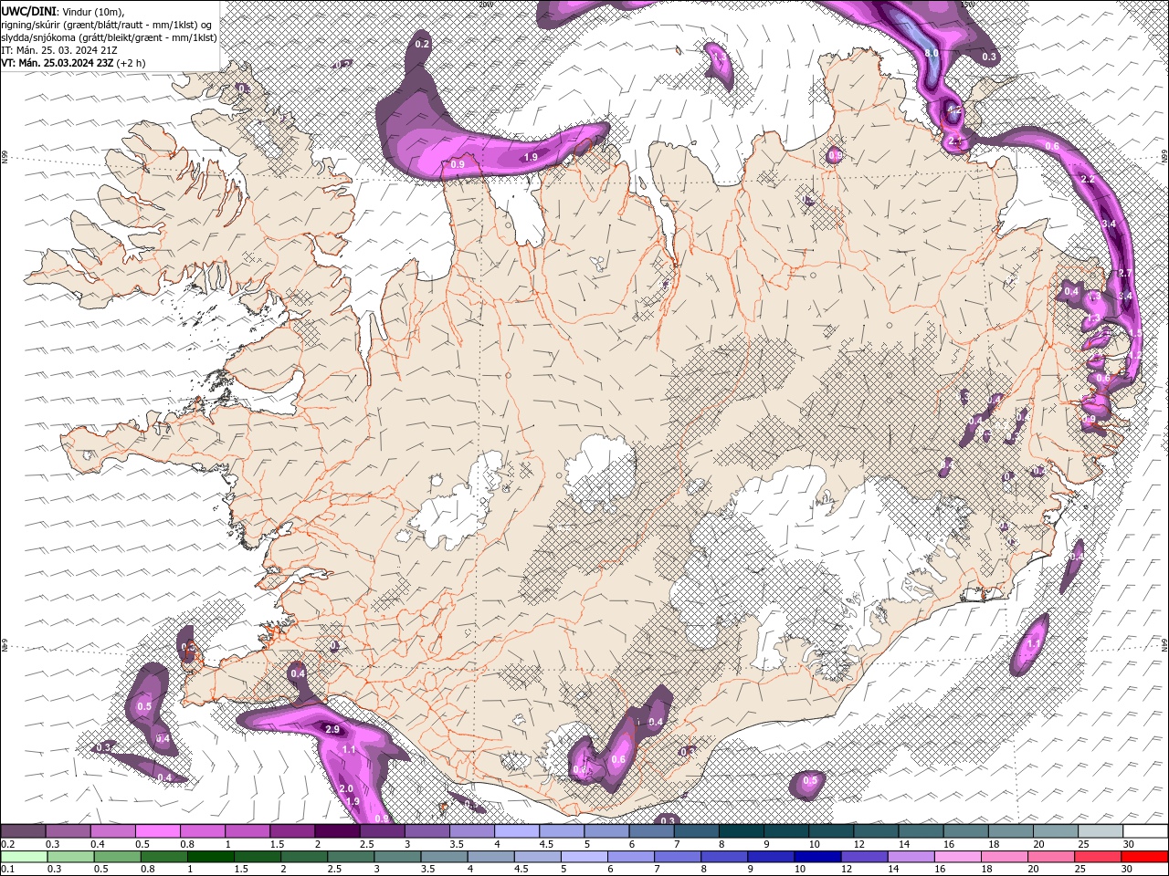Pick the lower pink swatch starting at 20

pos(1049,857)
